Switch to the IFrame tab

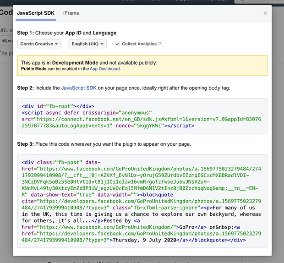71,13
